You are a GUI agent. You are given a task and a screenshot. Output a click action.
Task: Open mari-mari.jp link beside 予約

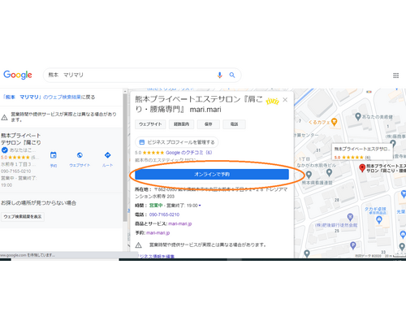(x=158, y=233)
